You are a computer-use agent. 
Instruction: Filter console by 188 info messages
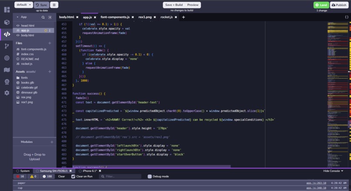pyautogui.click(x=47, y=177)
